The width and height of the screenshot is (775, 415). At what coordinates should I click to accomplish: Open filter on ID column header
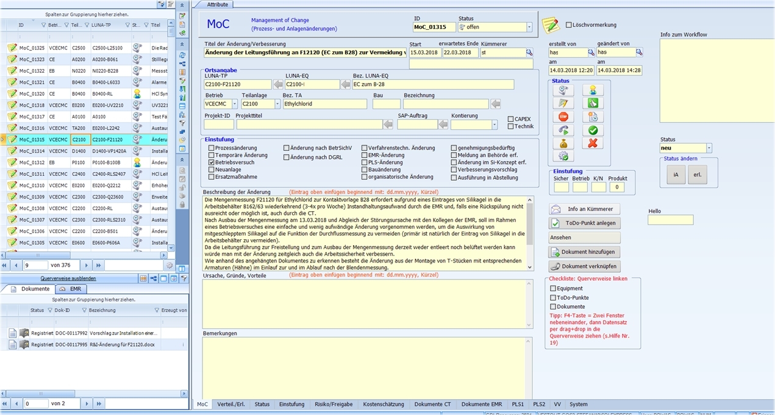tap(43, 25)
